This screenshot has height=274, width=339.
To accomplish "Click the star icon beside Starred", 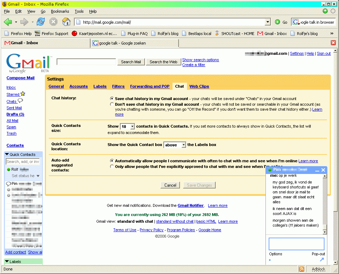I will (x=23, y=94).
